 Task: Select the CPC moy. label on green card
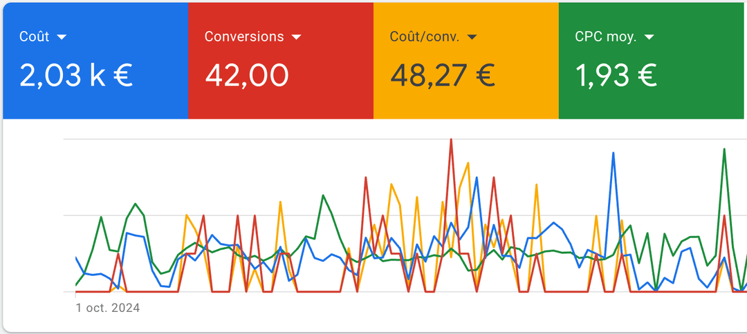(605, 37)
